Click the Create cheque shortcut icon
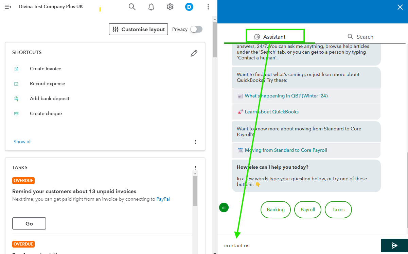This screenshot has width=408, height=254. [16, 114]
